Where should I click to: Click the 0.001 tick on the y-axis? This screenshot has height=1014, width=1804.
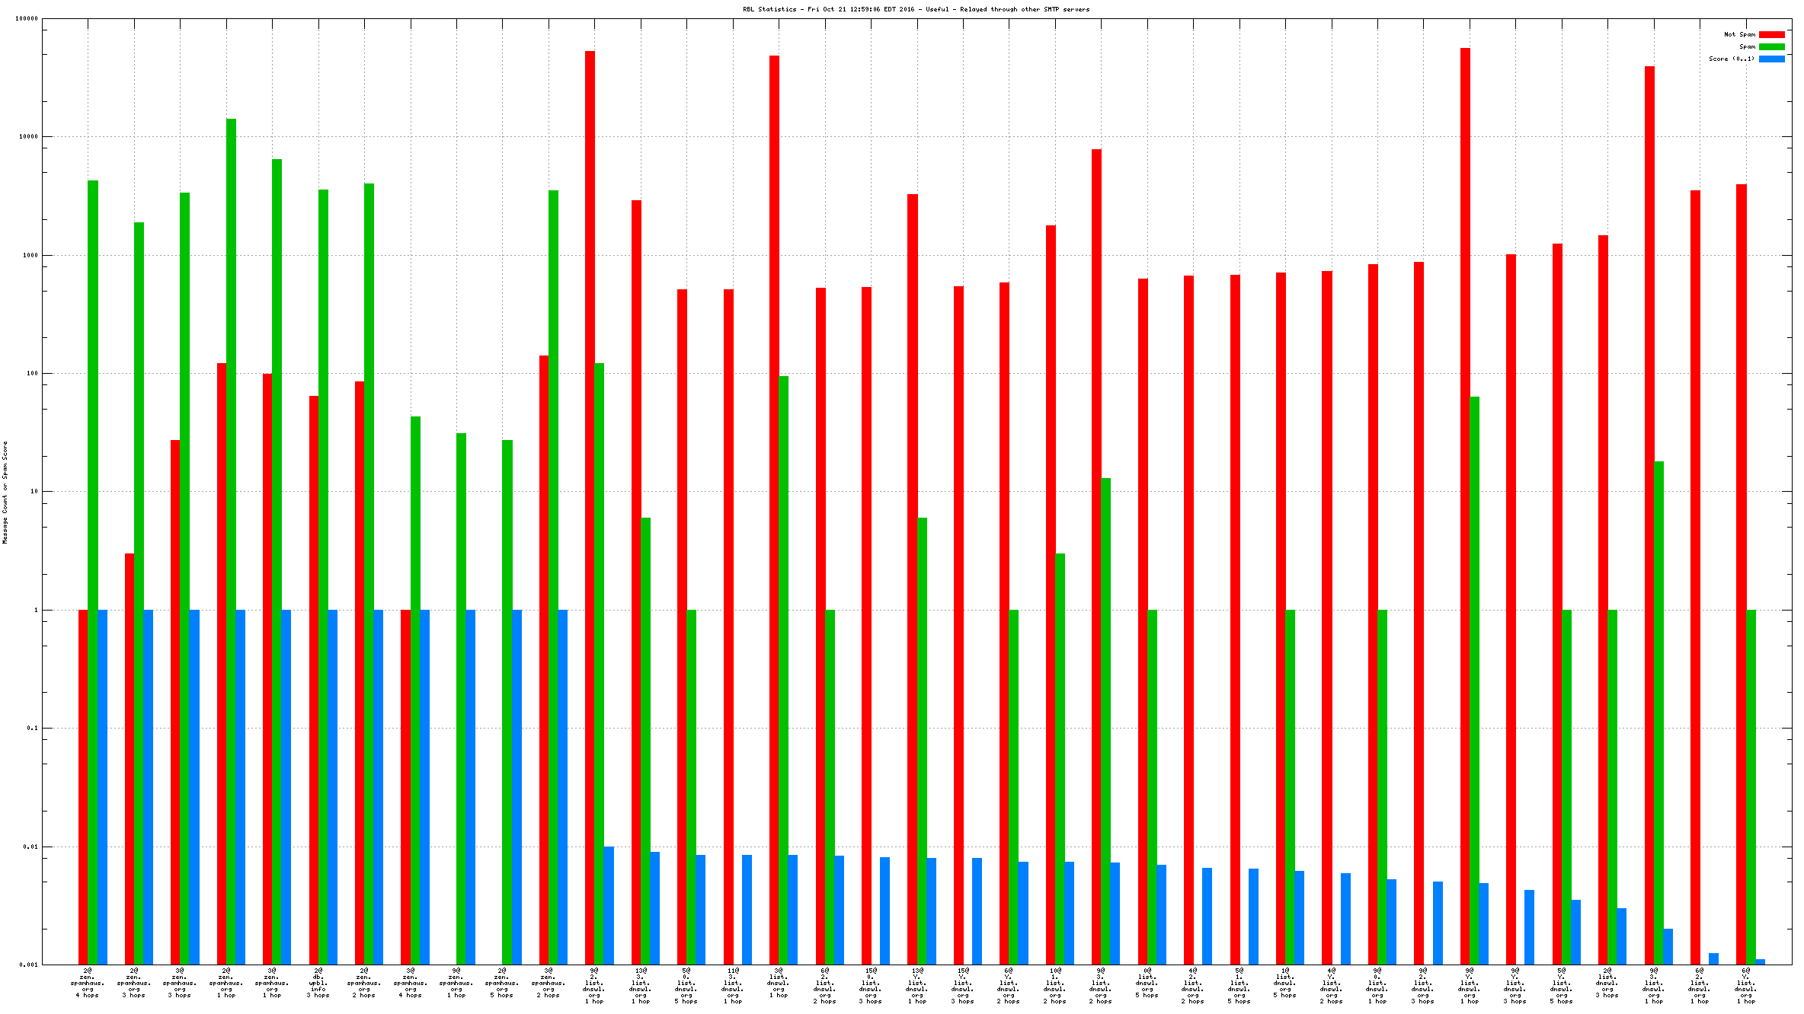(28, 965)
